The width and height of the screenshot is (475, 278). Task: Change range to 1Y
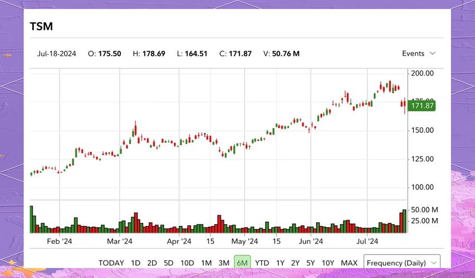[x=280, y=263]
